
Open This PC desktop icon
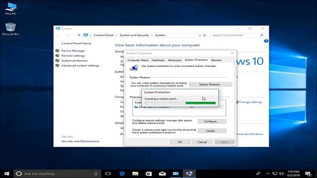pos(11,9)
